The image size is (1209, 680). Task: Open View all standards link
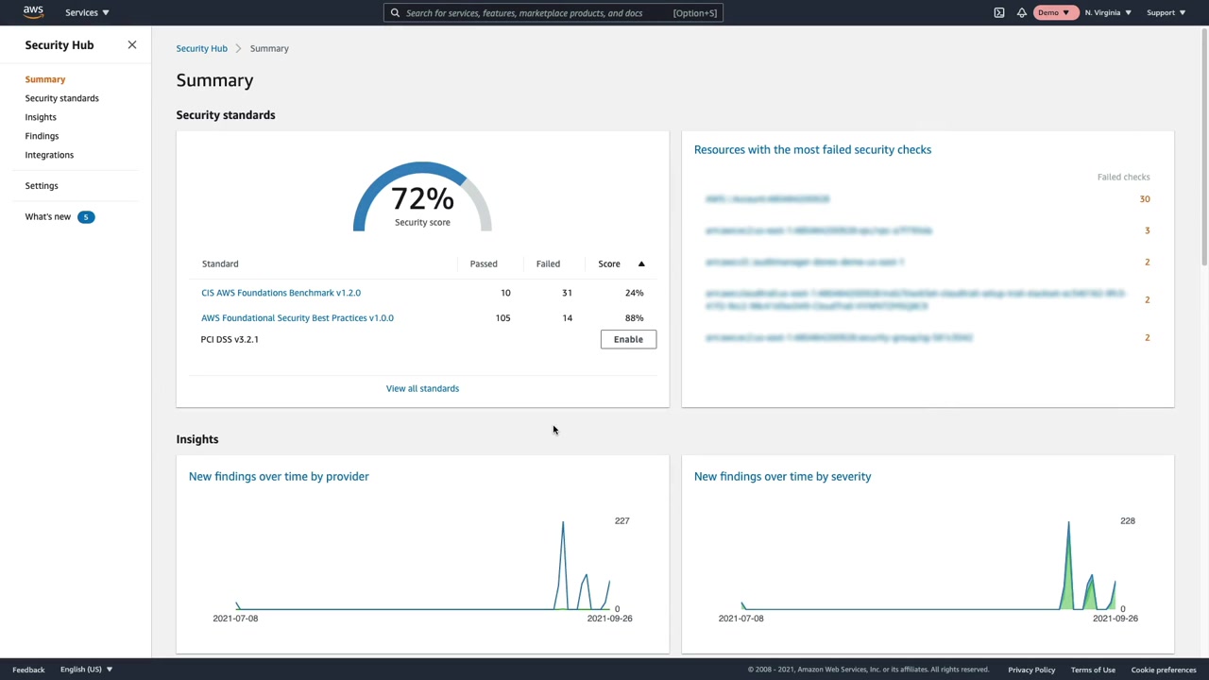coord(422,388)
